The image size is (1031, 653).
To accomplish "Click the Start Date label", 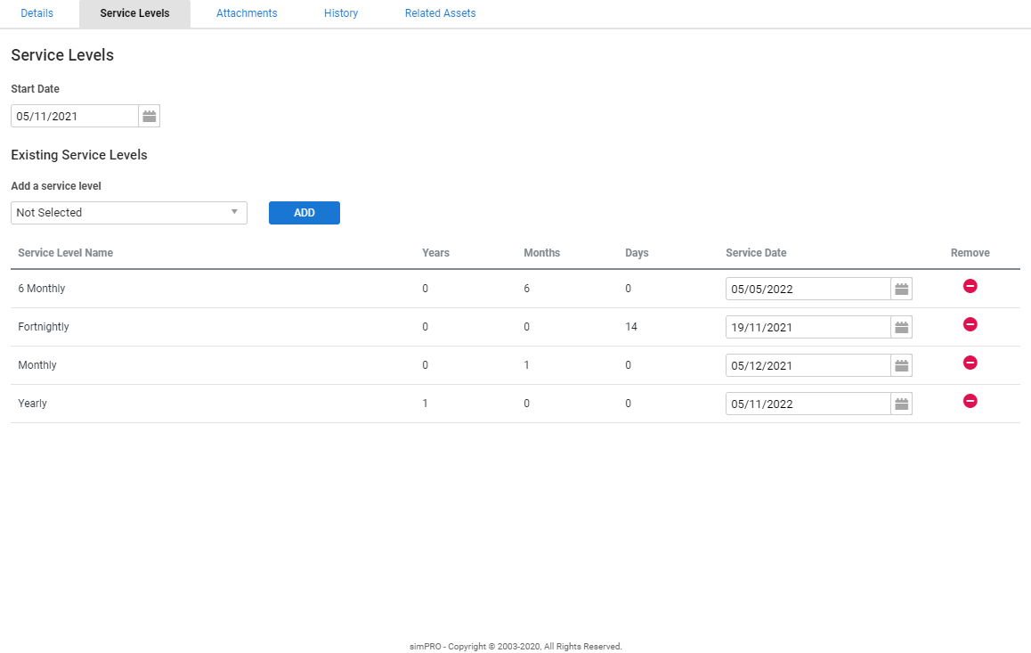I will 35,89.
